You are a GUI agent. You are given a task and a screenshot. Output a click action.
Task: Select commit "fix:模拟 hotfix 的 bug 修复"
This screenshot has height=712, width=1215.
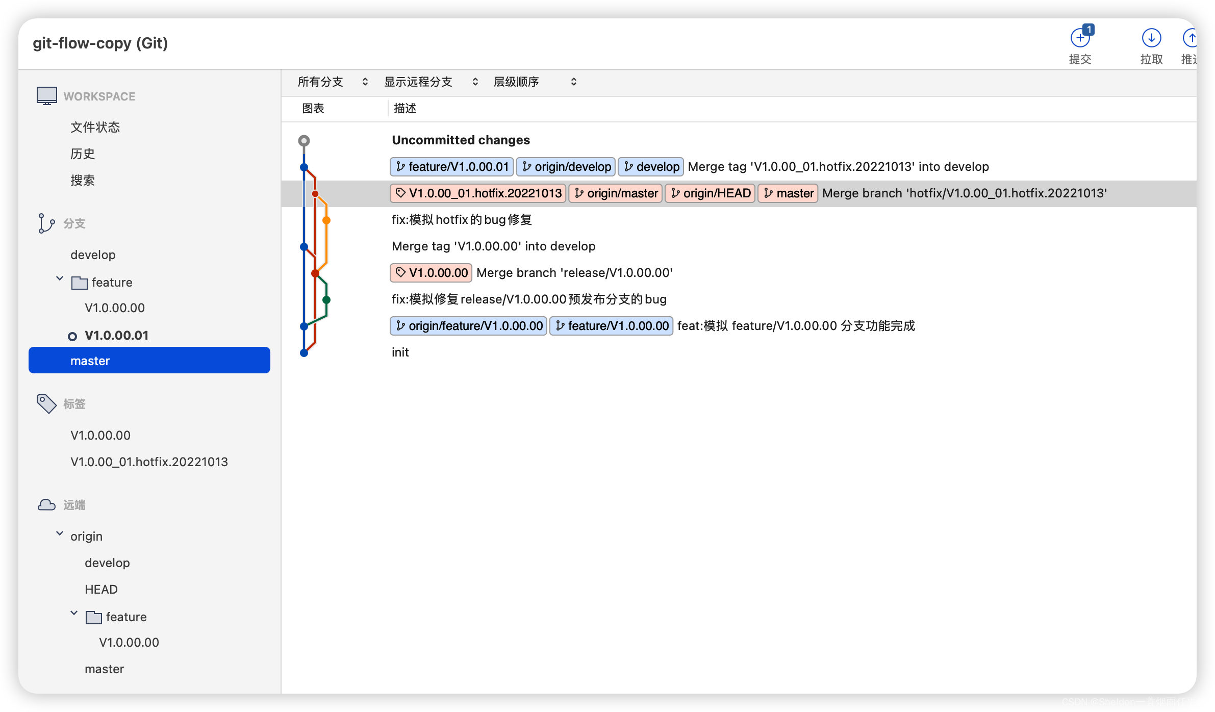[739, 220]
